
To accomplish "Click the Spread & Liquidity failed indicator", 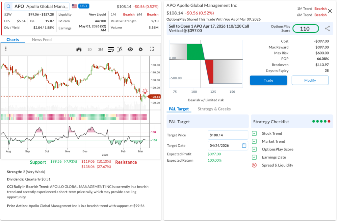I will pos(254,165).
